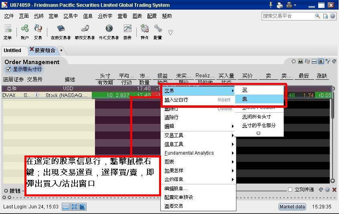Choose 配置定单预设 from the context menu
Image resolution: width=339 pixels, height=214 pixels.
coord(179,197)
